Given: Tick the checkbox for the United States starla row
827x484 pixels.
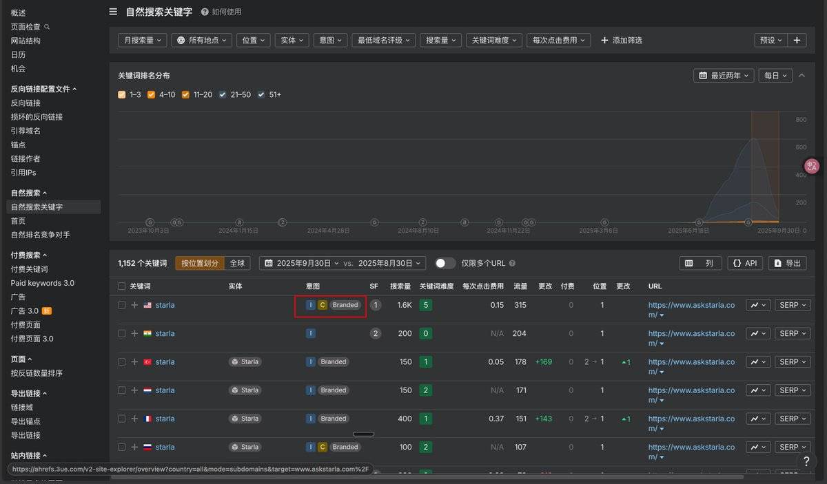Looking at the screenshot, I should tap(122, 305).
